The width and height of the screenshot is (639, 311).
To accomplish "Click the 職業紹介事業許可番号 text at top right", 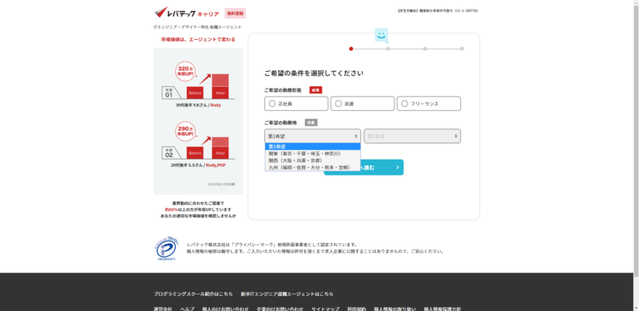I will pos(437,10).
